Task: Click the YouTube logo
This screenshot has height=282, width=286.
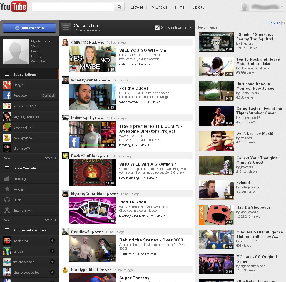Action: click(x=14, y=6)
